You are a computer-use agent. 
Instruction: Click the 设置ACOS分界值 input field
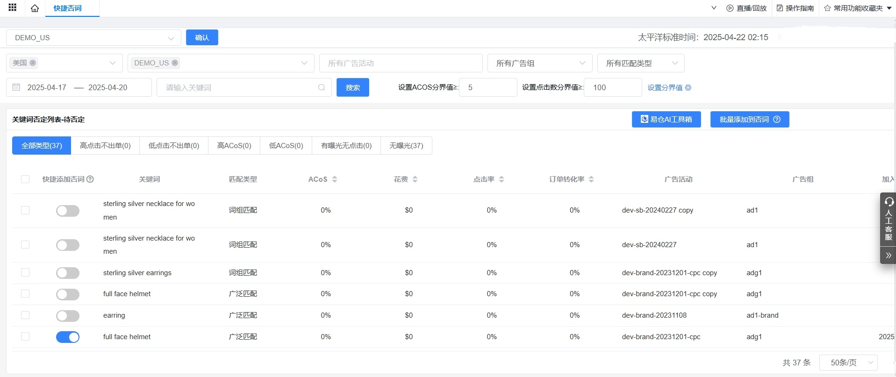(x=488, y=87)
